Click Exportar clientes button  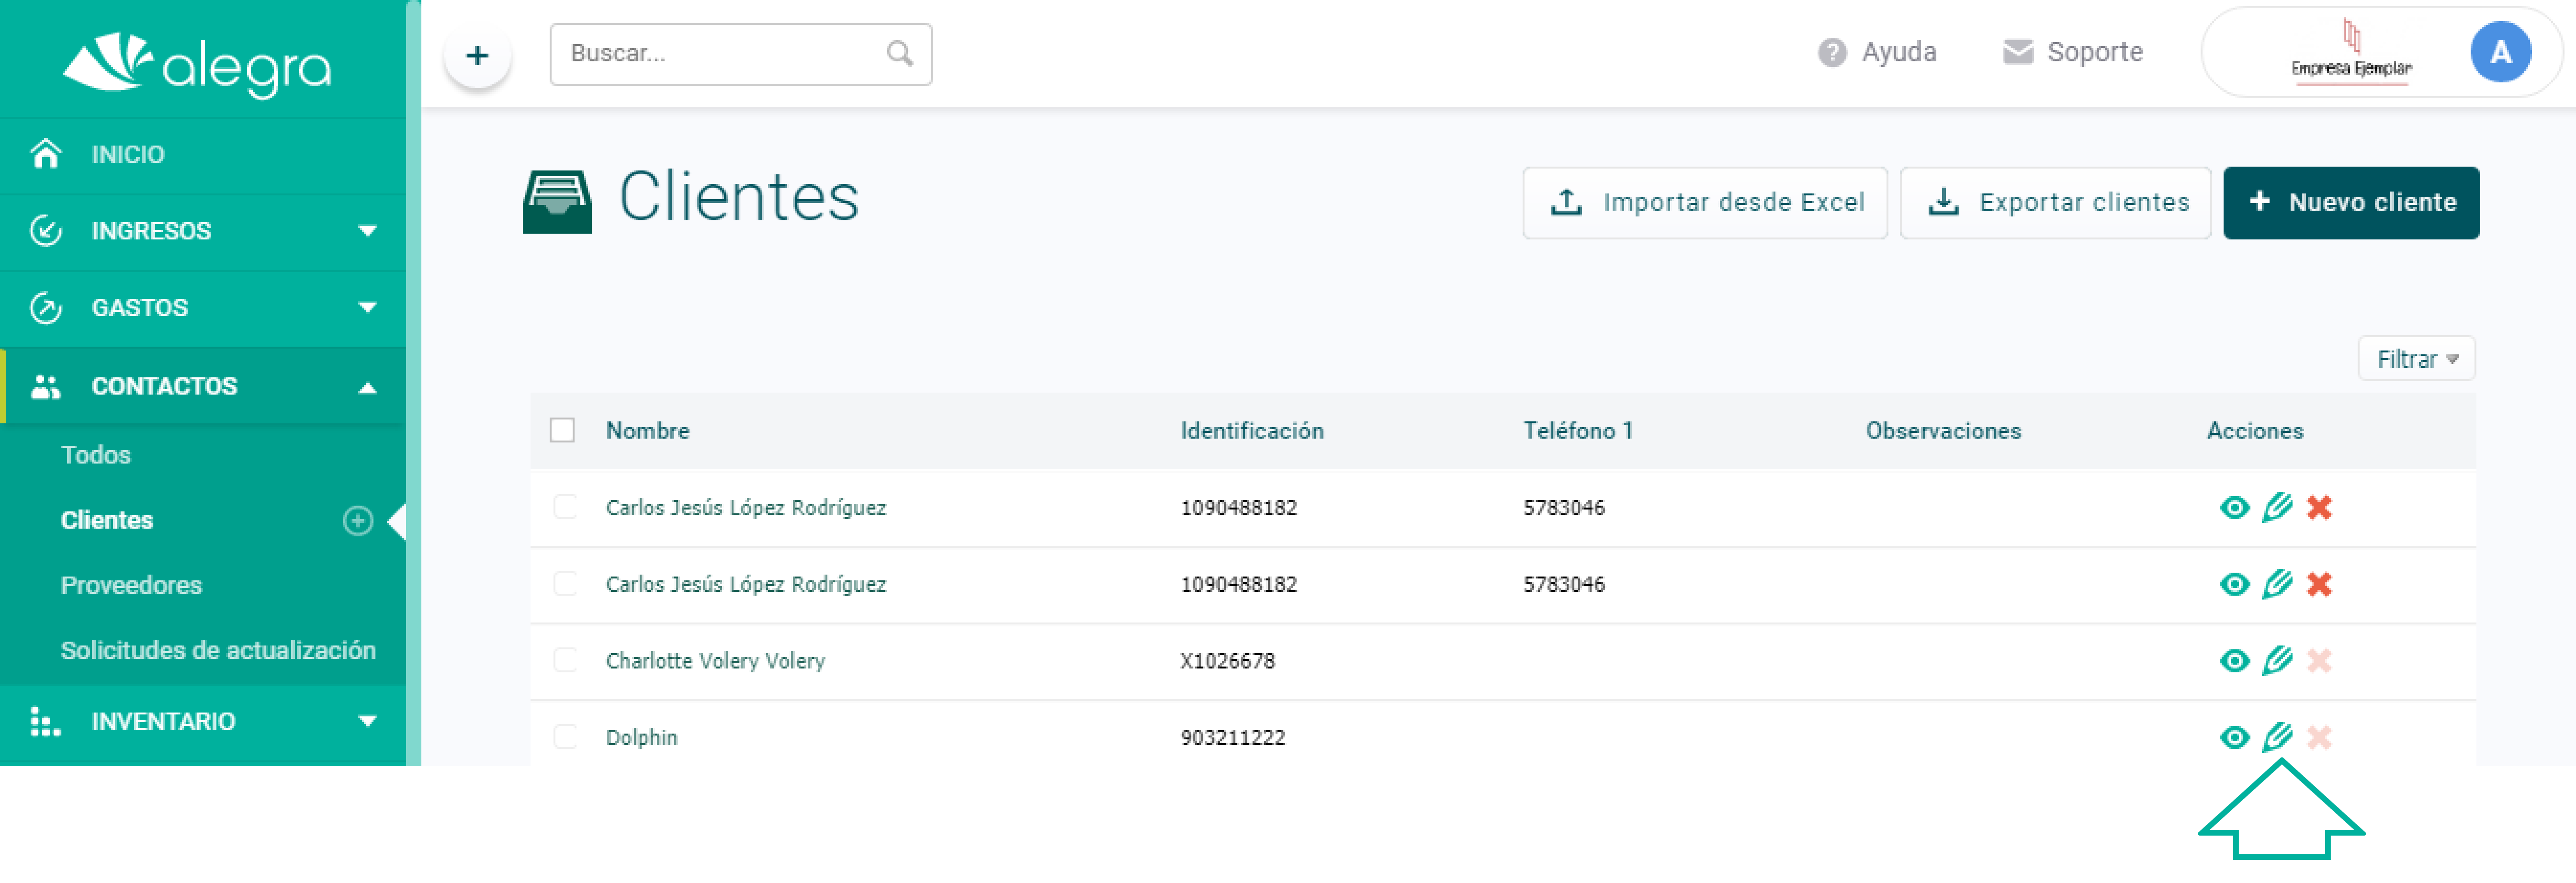coord(2055,203)
